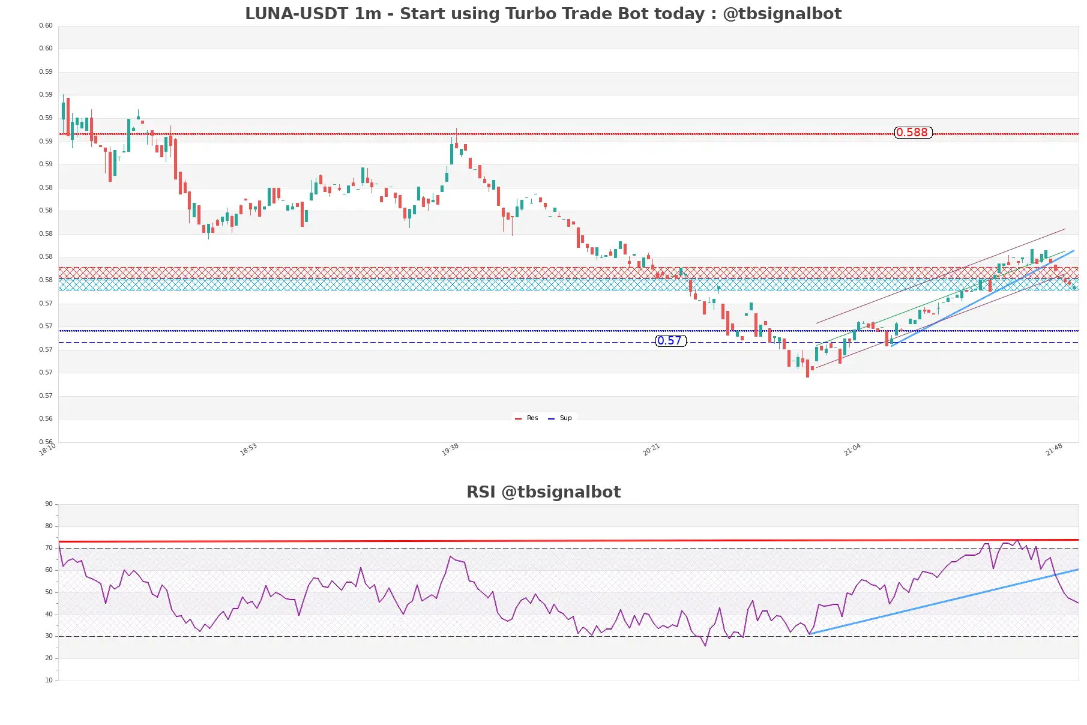Click the RSI axis value 10
Viewport: 1087px width, 725px height.
49,680
